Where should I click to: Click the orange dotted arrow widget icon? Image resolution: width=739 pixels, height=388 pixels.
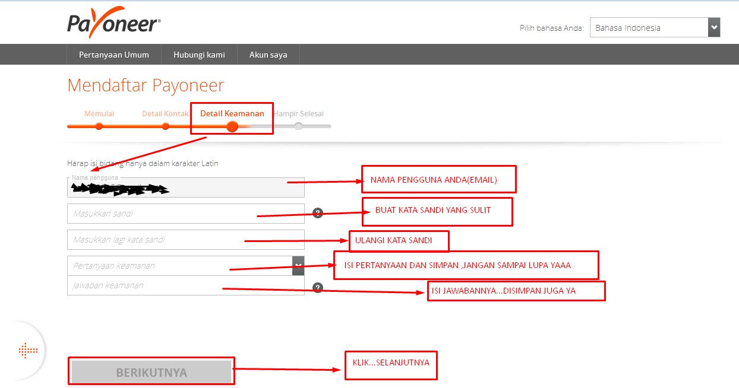point(28,350)
